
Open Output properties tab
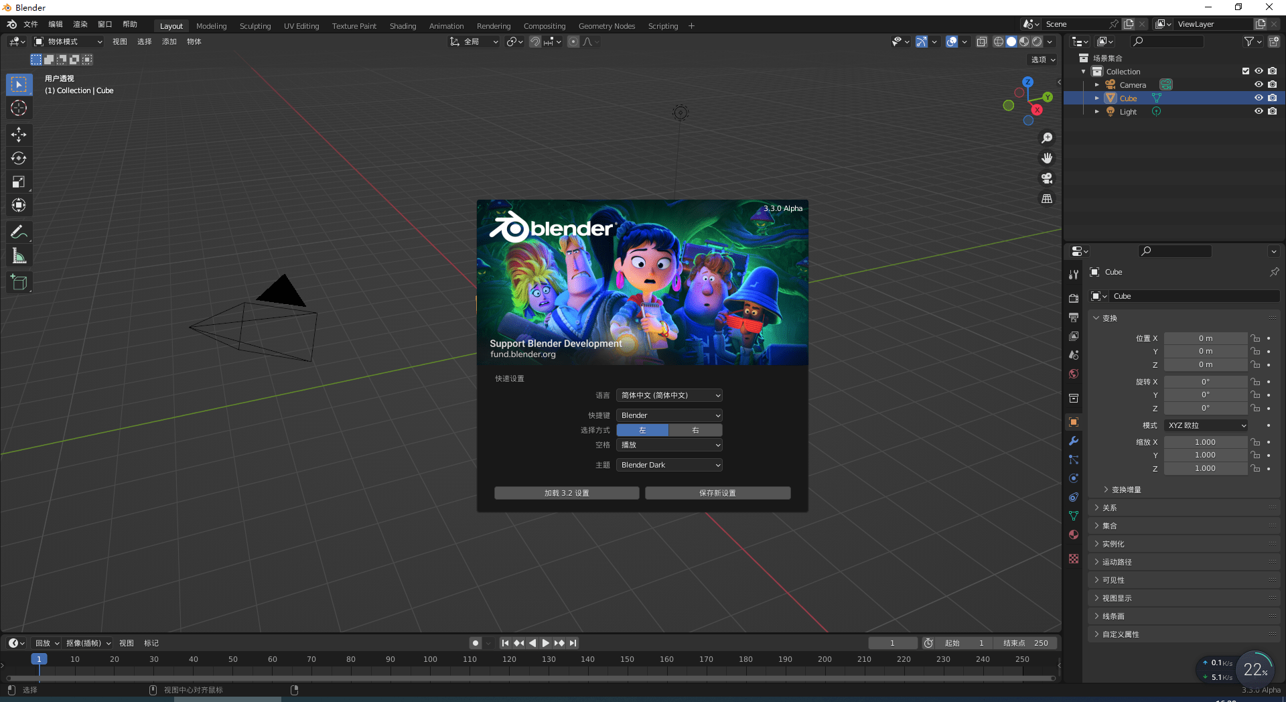click(x=1074, y=317)
